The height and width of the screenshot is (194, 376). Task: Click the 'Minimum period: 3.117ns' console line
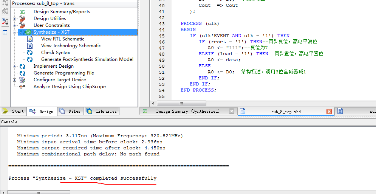click(100, 136)
